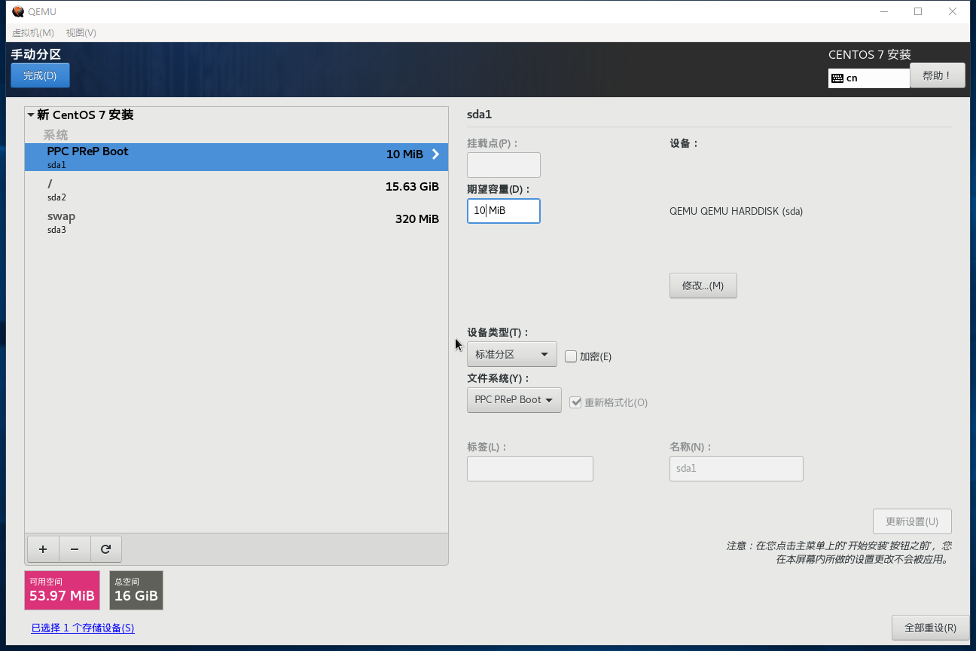976x651 pixels.
Task: Click the 15.63 GiB size value
Action: 412,186
